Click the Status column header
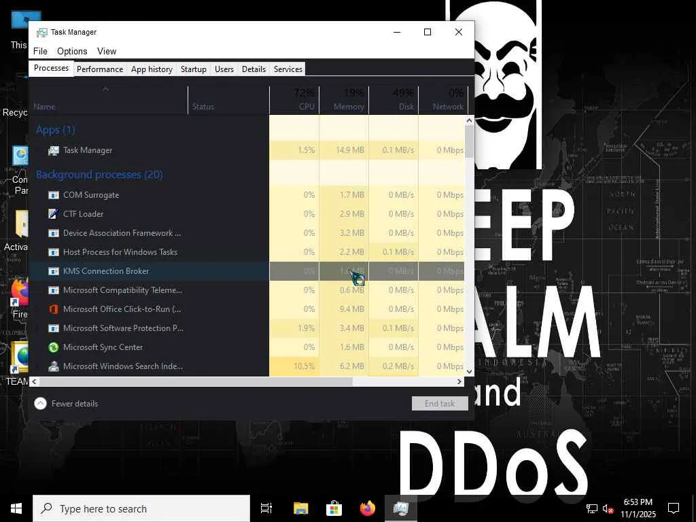Image resolution: width=696 pixels, height=522 pixels. pos(229,100)
